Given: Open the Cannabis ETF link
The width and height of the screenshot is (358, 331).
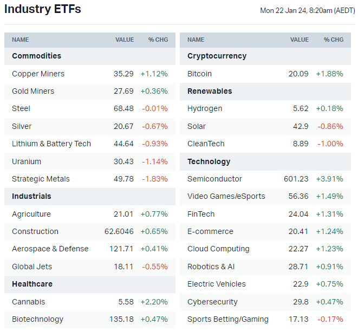Looking at the screenshot, I should tap(28, 302).
